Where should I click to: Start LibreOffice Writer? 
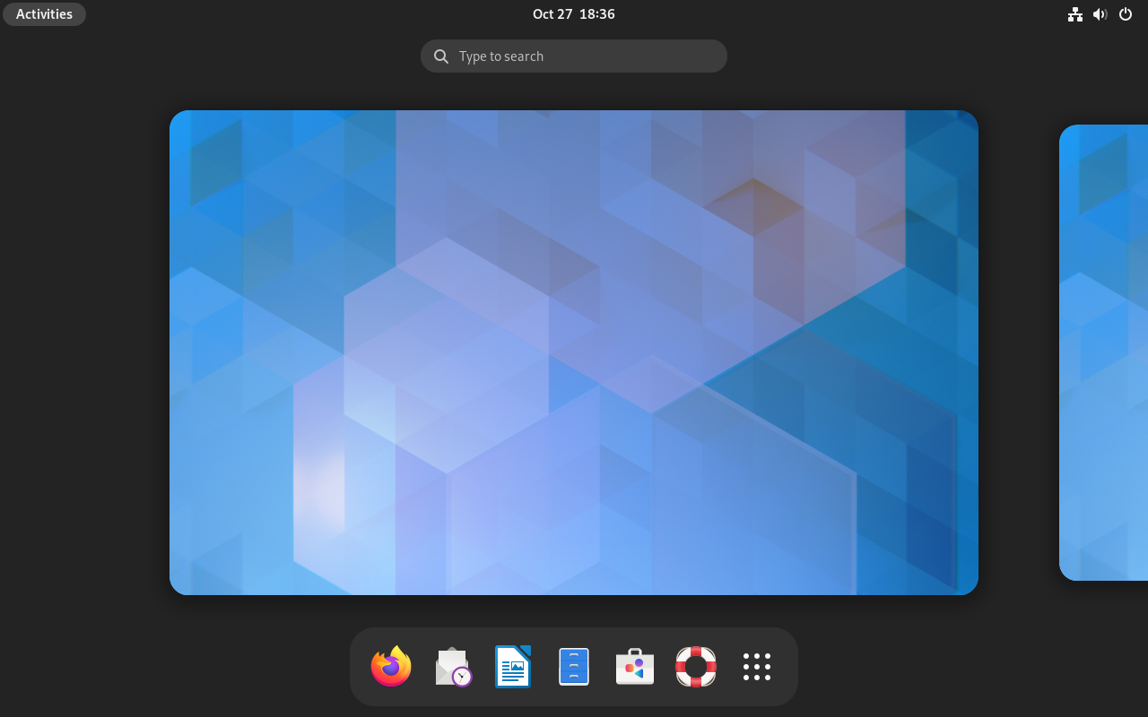pyautogui.click(x=512, y=666)
